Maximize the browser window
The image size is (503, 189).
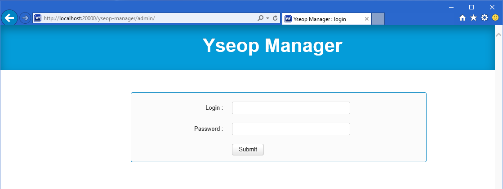coord(472,7)
